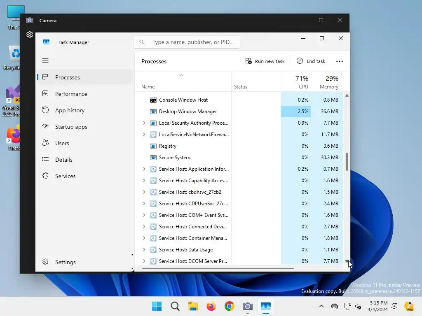Open the notification bell in the tray

394,306
